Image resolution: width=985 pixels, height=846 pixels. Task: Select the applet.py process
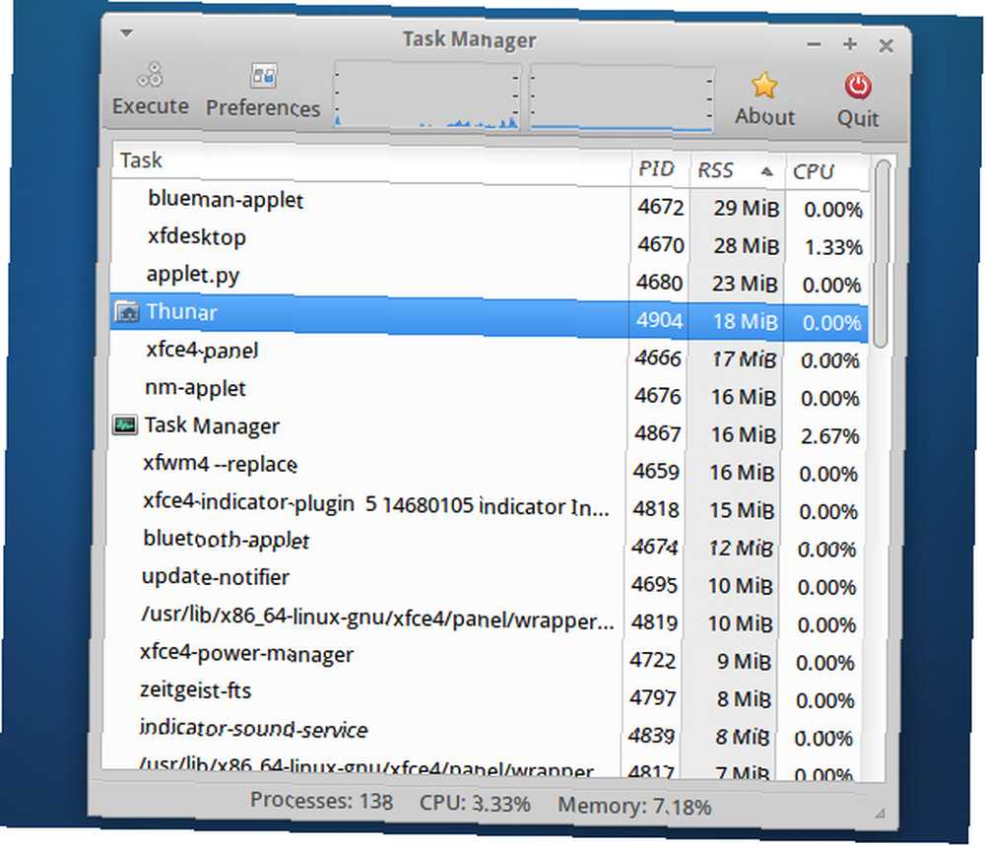tap(193, 275)
